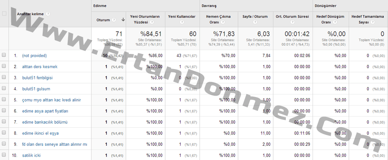
Task: Click average session duration 00:01:42
Action: [x=297, y=34]
